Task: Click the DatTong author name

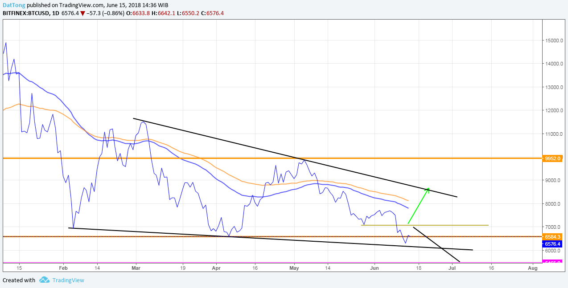Action: [x=14, y=5]
